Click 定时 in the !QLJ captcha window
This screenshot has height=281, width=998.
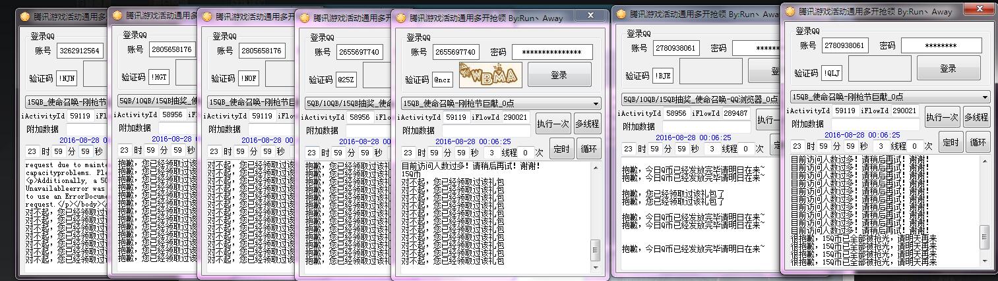[x=950, y=142]
